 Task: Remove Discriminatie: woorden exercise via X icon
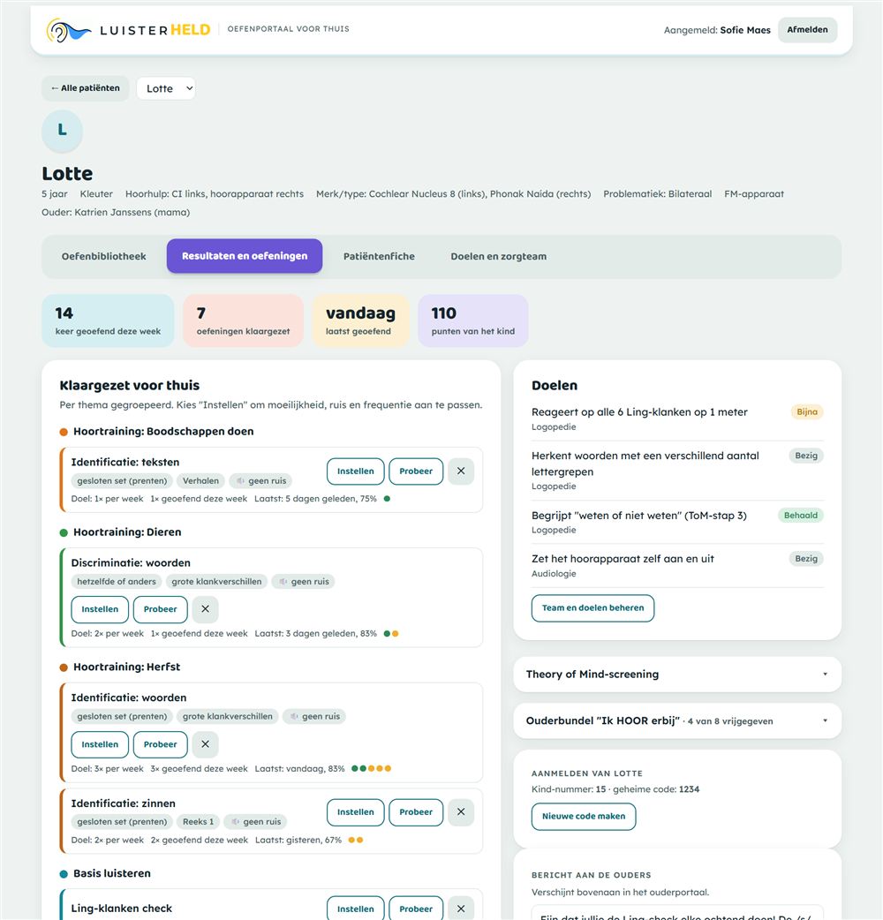206,609
